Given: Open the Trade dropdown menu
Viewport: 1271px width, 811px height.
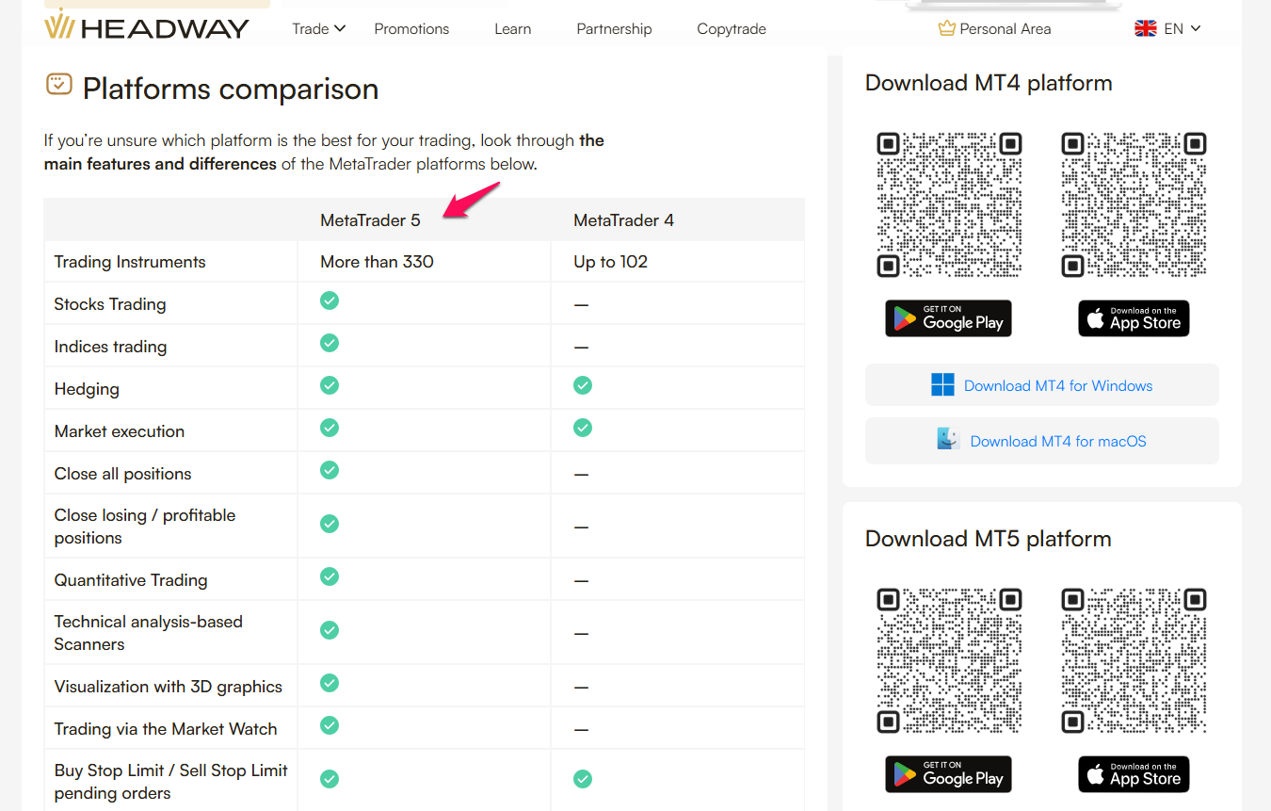Looking at the screenshot, I should [x=319, y=29].
